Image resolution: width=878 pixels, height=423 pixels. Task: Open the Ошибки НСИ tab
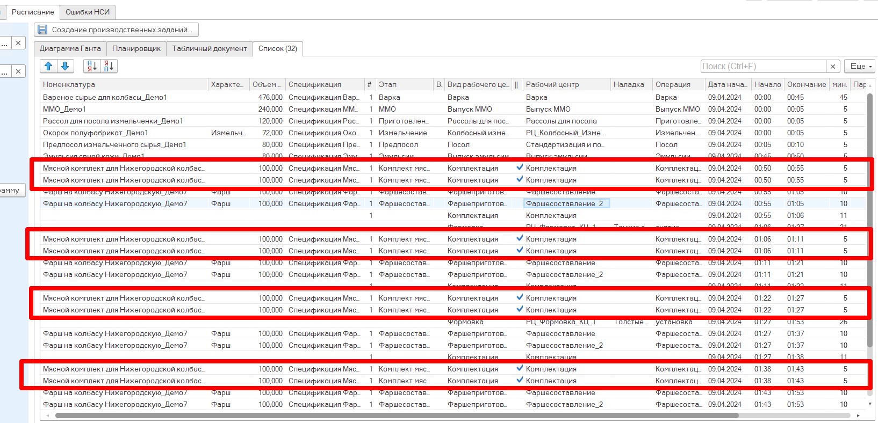[x=88, y=12]
